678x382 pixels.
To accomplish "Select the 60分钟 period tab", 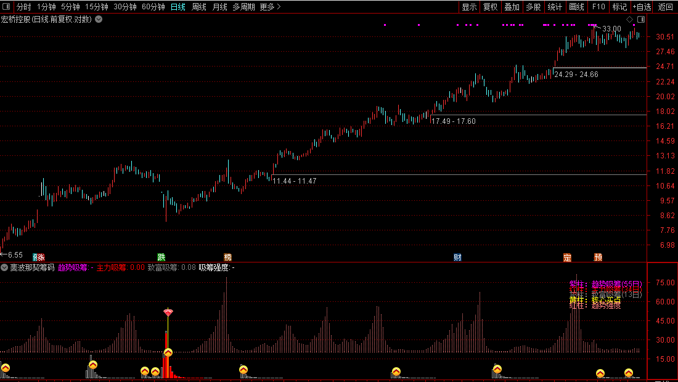I will 153,7.
